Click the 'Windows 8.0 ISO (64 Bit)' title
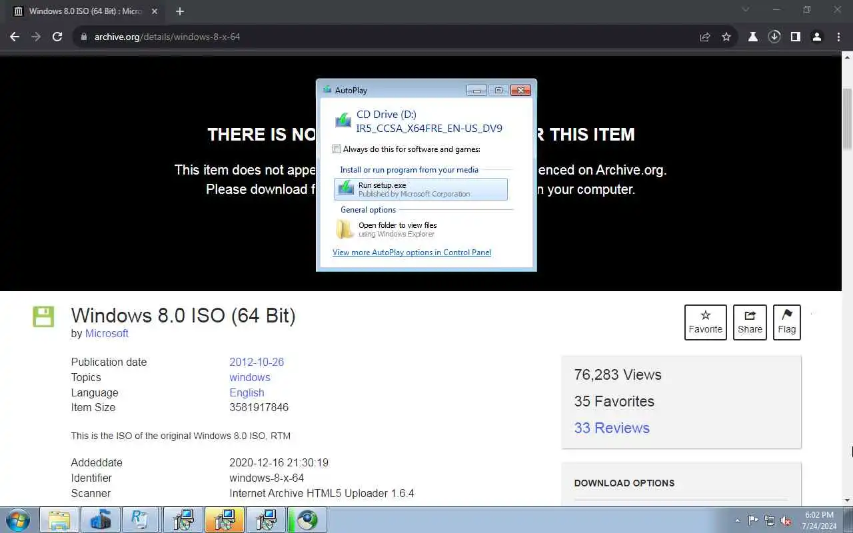Screen dimensions: 853x533 point(183,315)
